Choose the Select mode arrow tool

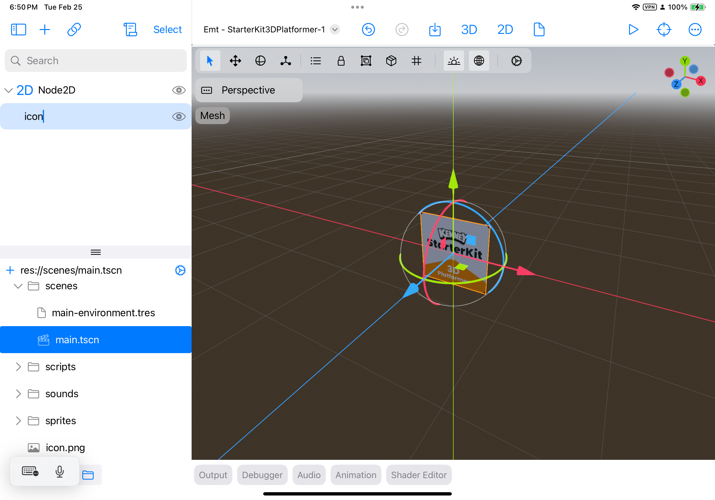click(210, 61)
